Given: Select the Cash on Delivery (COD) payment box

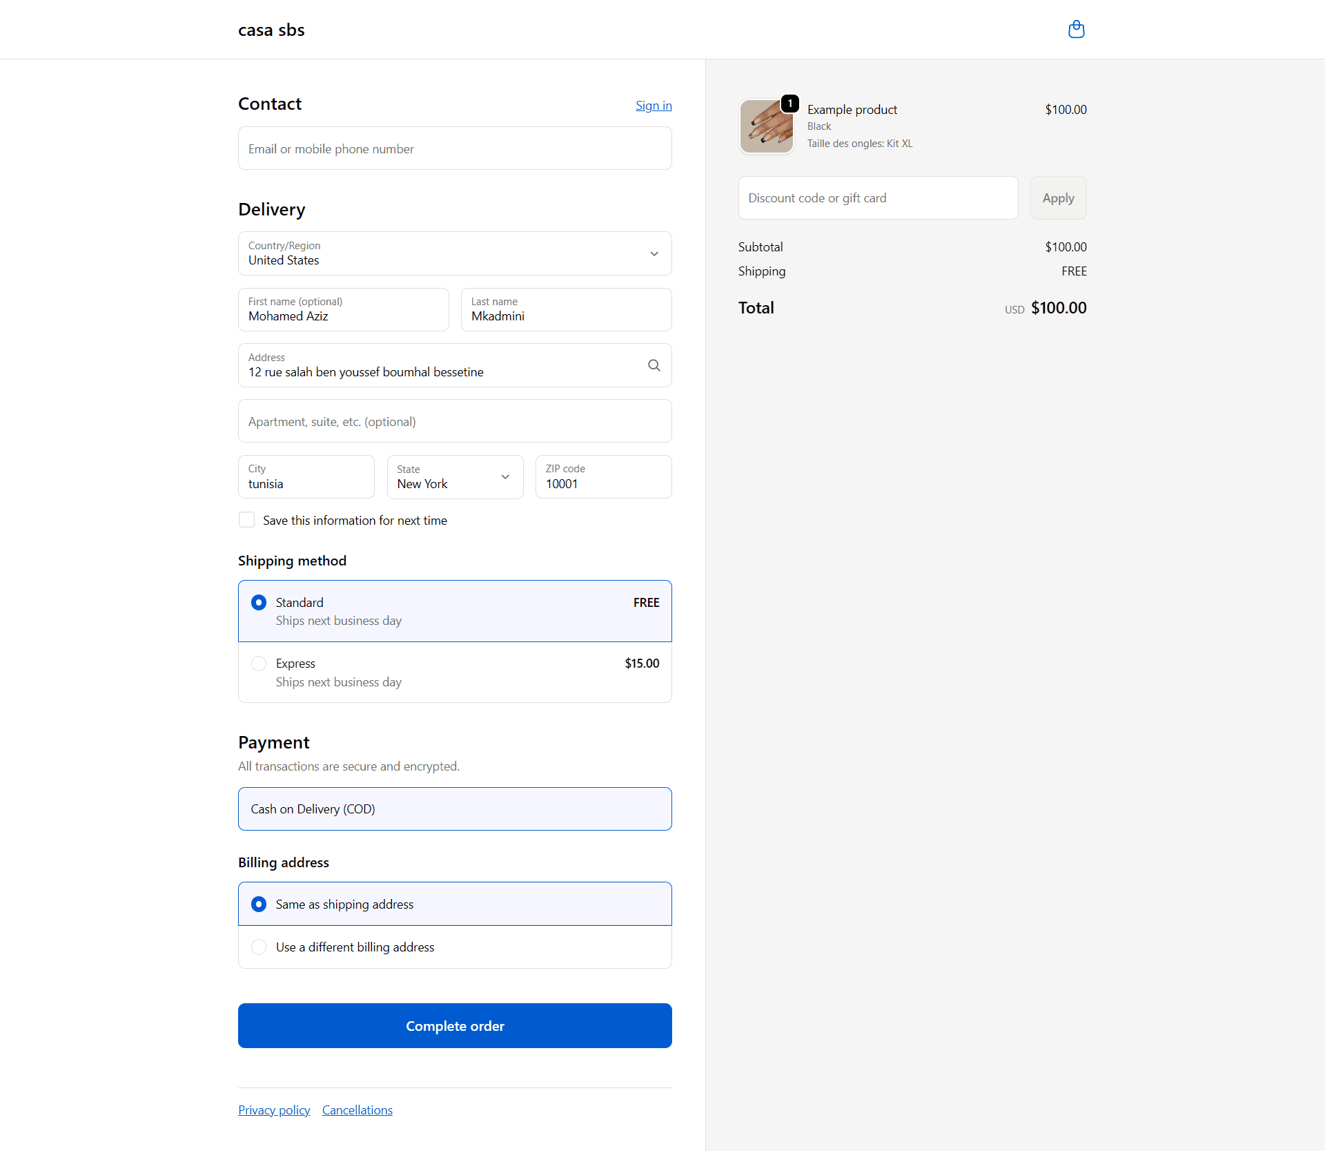Looking at the screenshot, I should pos(455,809).
